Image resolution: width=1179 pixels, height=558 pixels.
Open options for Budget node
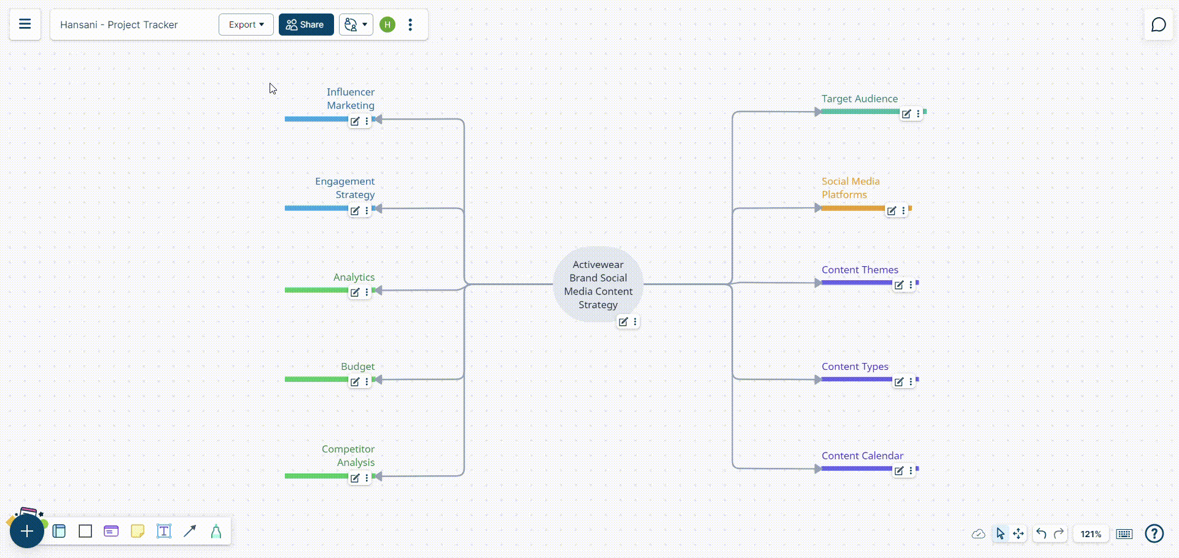coord(367,382)
